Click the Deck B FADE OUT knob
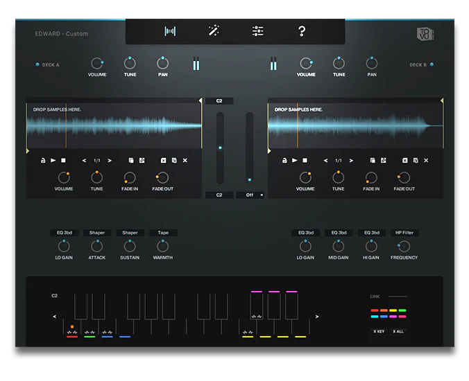Screen dimensions: 469x381 [x=404, y=177]
